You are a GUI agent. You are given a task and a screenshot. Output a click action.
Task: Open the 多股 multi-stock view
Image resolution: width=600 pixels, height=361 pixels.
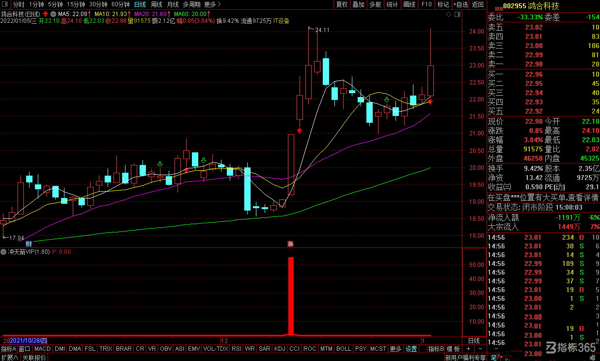(375, 4)
